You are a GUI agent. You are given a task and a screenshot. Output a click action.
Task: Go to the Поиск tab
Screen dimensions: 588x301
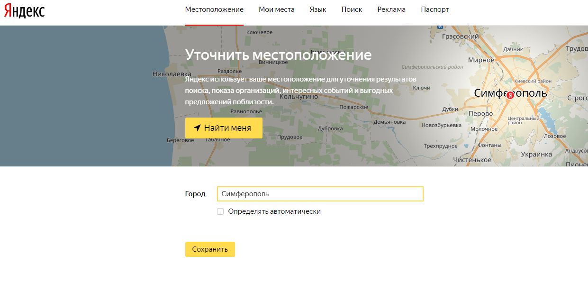pyautogui.click(x=352, y=9)
